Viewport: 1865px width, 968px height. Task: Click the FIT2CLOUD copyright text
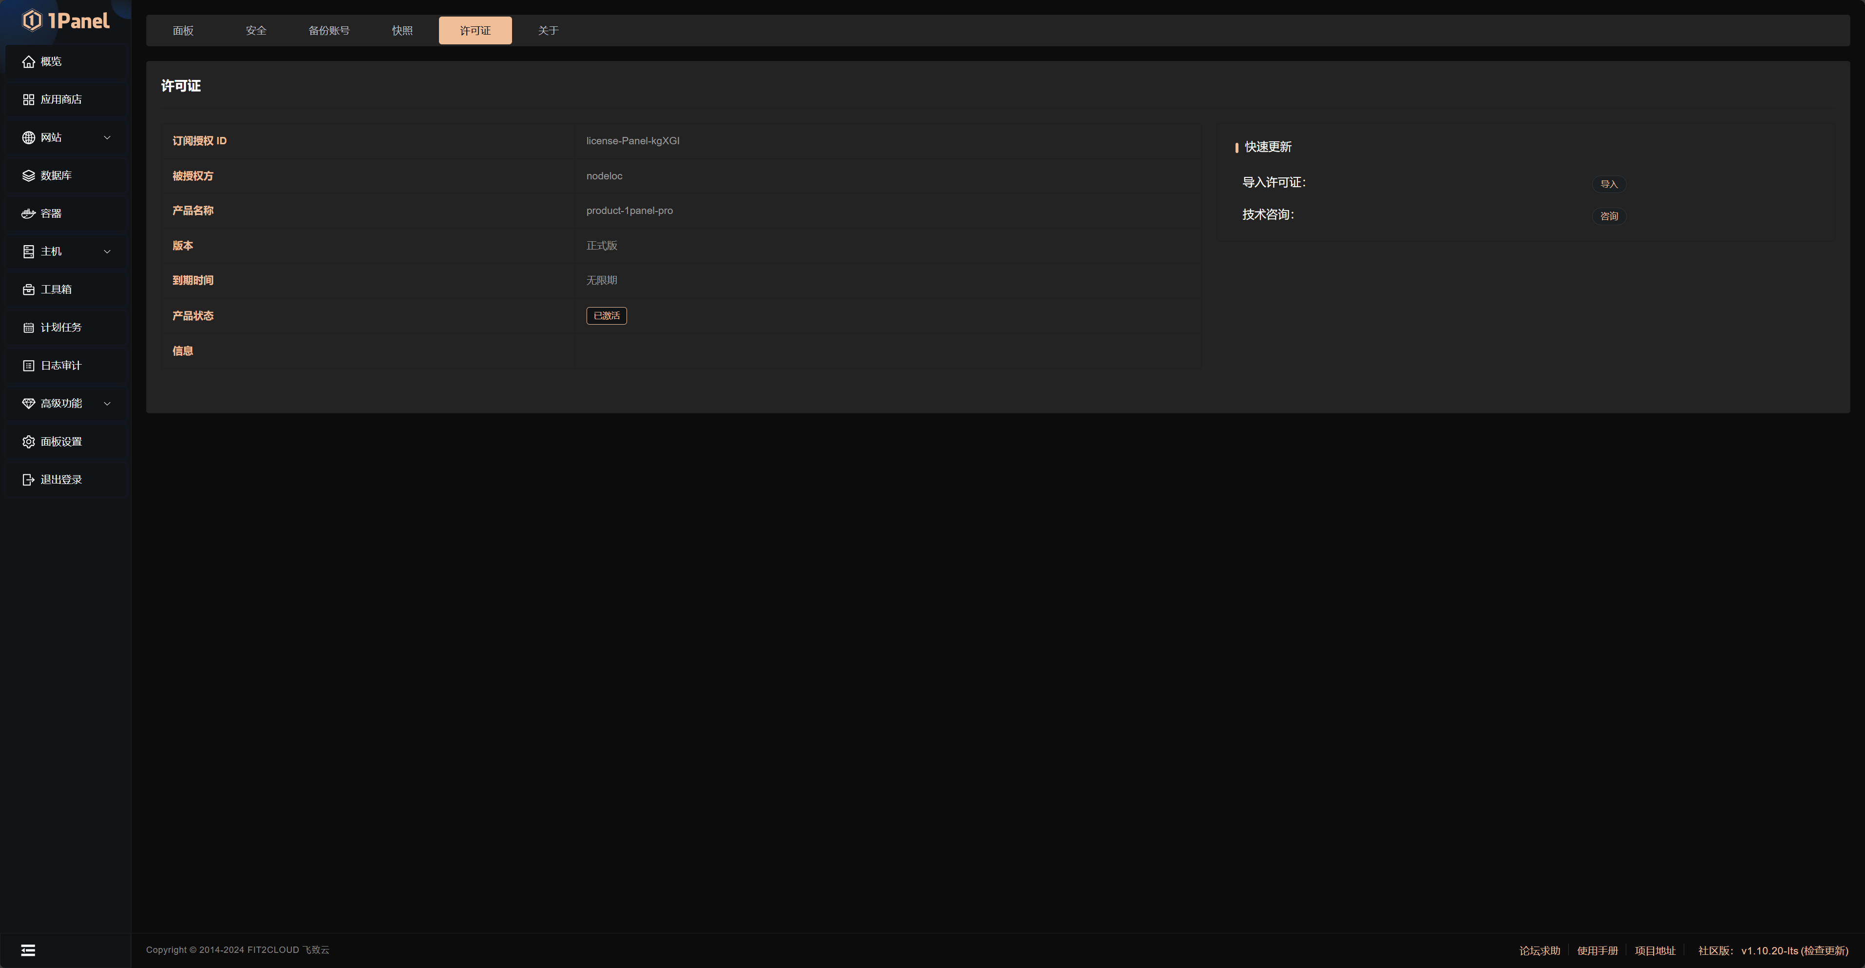pos(237,950)
